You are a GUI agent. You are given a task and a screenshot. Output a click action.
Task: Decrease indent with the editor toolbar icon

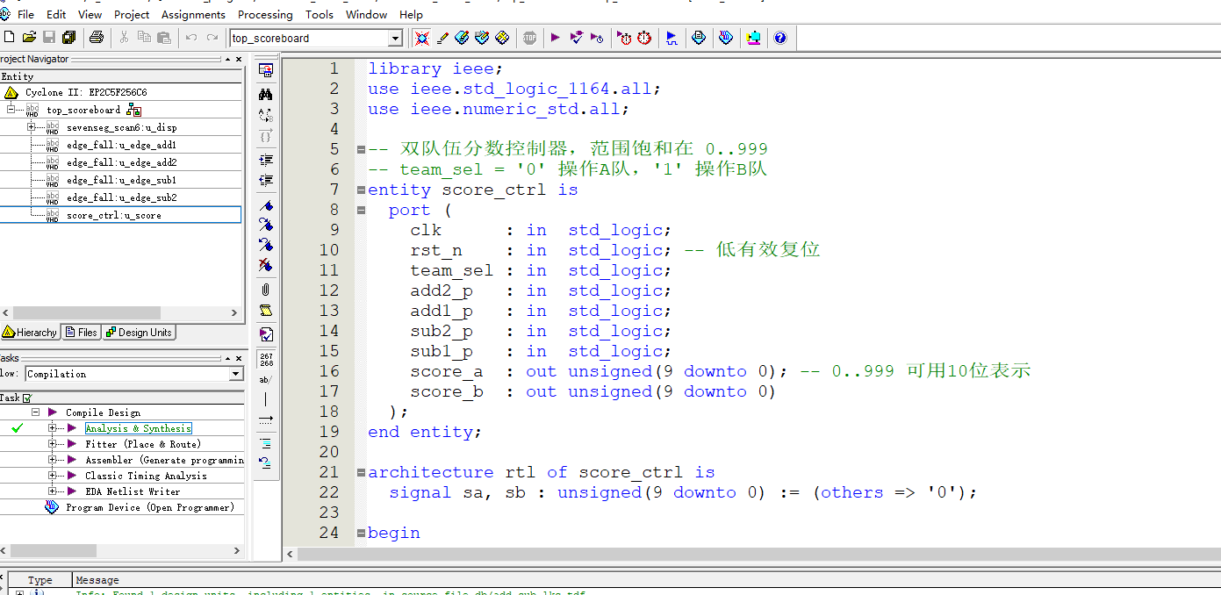(x=265, y=180)
